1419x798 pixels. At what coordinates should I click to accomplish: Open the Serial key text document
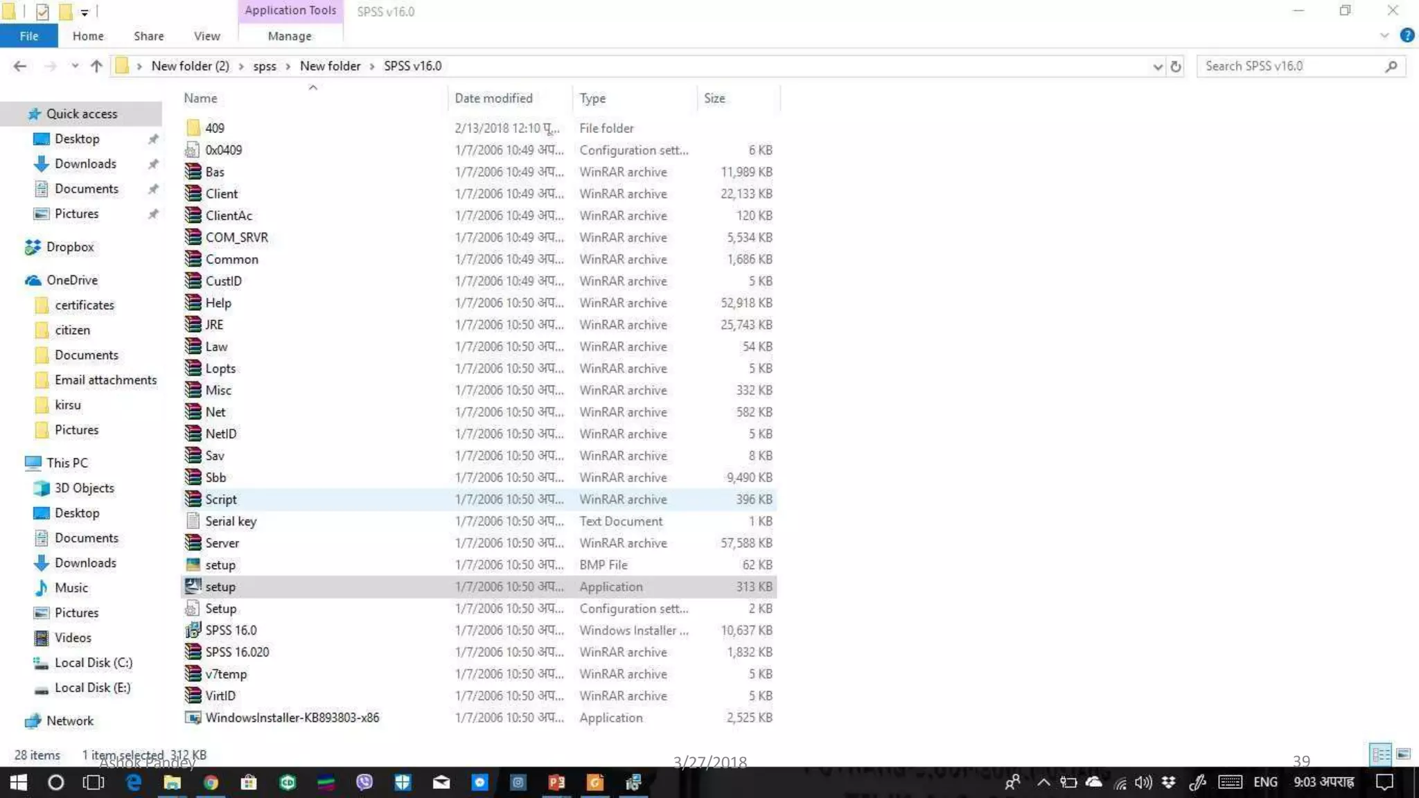pos(231,521)
